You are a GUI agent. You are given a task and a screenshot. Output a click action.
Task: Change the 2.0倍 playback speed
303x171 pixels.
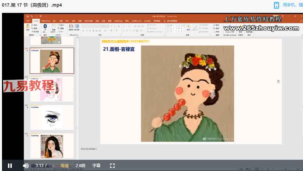(80, 166)
